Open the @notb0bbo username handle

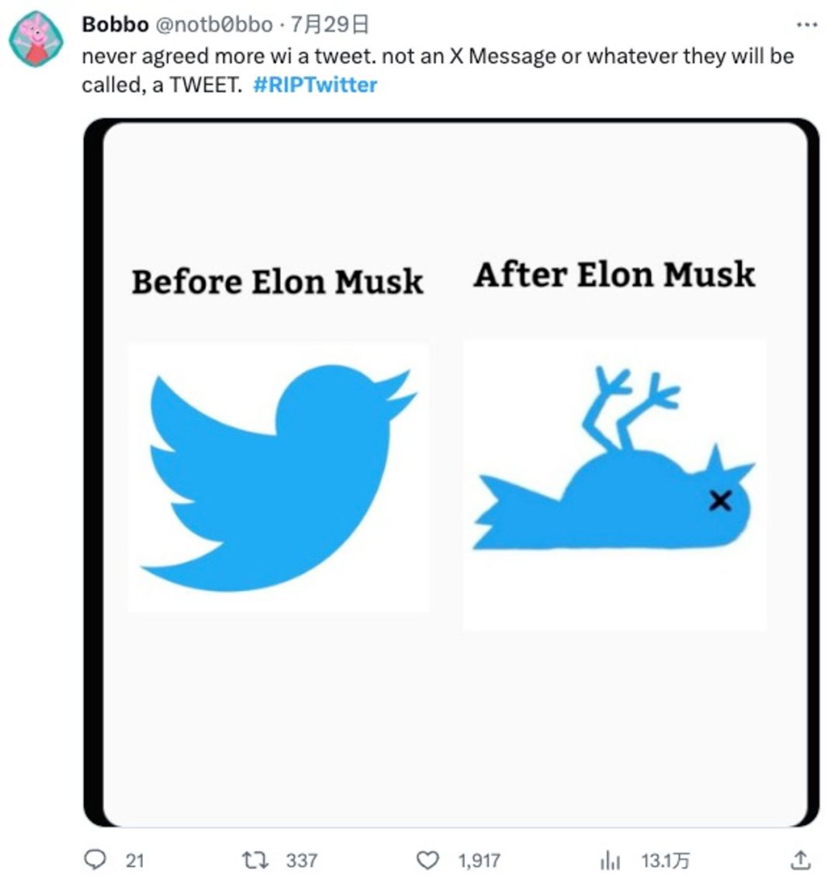pyautogui.click(x=215, y=25)
